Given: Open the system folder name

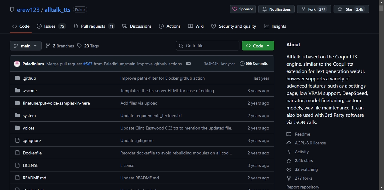Looking at the screenshot, I should coord(29,116).
